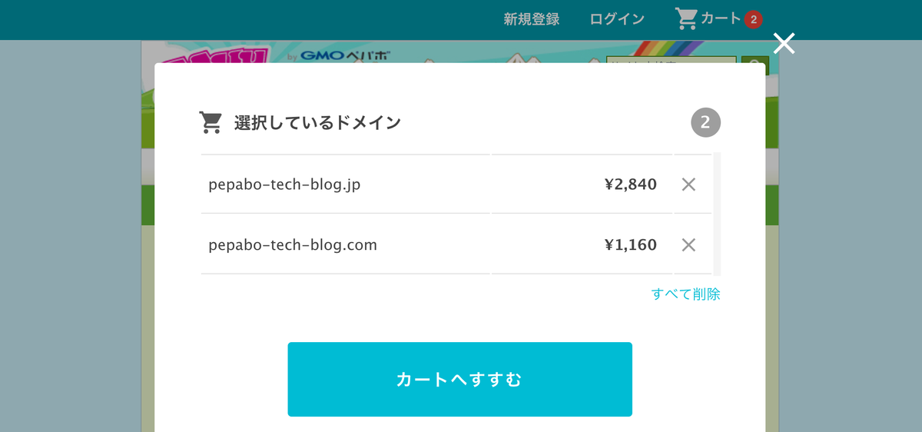Click the cart icon beside 選択しているドメイン
This screenshot has width=922, height=432.
[211, 122]
